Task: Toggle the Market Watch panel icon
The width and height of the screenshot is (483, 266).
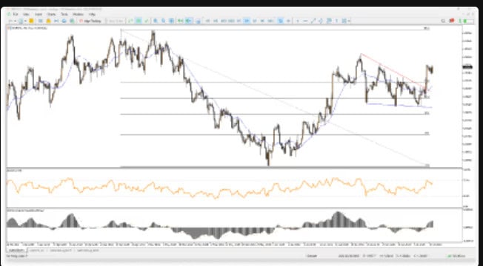Action: point(31,21)
